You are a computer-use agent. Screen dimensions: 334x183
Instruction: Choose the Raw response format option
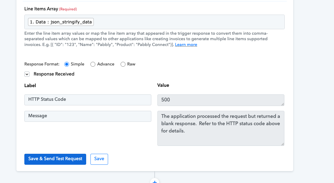click(x=123, y=64)
